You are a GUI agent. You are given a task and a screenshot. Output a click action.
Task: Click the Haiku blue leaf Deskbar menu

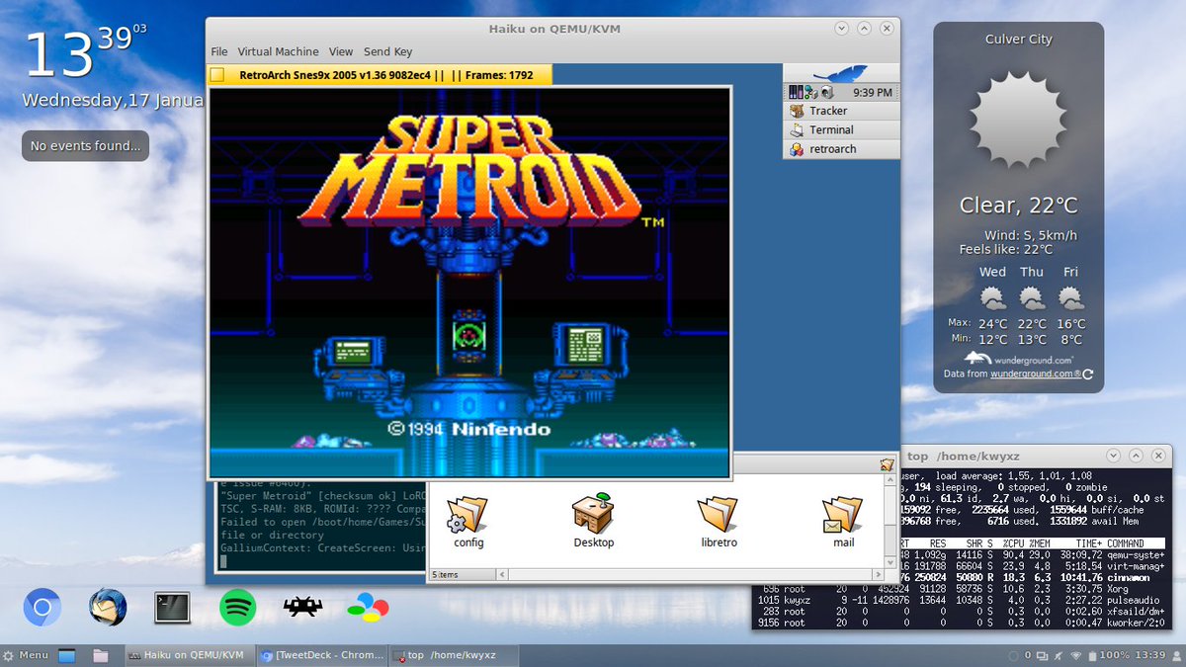[x=841, y=73]
